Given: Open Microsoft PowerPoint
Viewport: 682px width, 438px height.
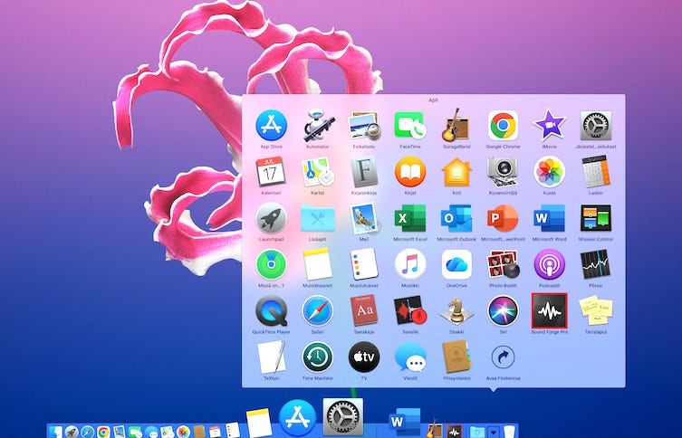Looking at the screenshot, I should click(503, 218).
